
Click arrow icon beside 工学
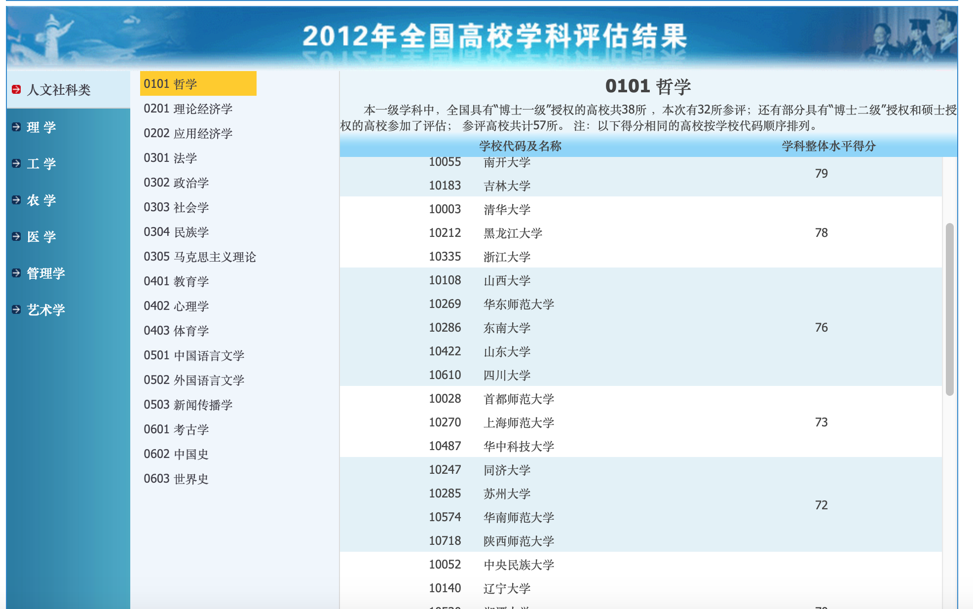tap(16, 163)
